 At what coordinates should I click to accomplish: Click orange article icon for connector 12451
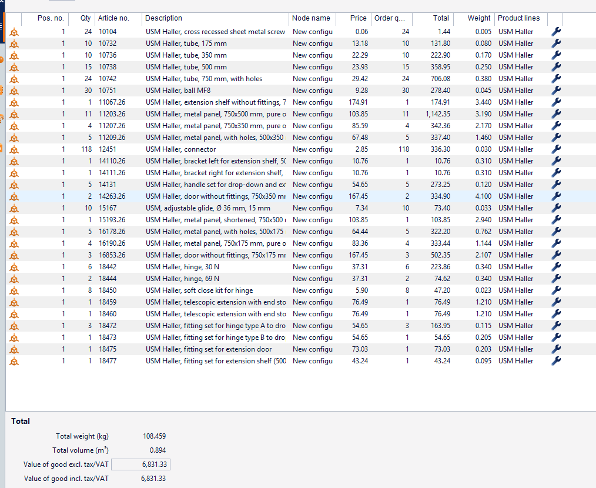click(x=14, y=150)
